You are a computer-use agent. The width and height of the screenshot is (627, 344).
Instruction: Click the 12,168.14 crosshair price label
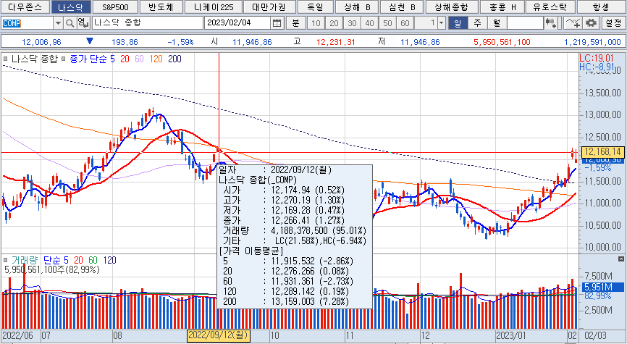[x=602, y=152]
